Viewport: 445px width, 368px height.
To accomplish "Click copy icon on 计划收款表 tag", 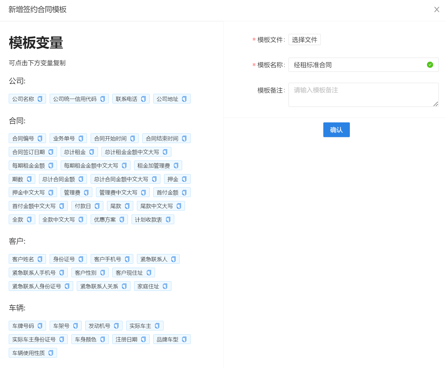I will pos(168,220).
